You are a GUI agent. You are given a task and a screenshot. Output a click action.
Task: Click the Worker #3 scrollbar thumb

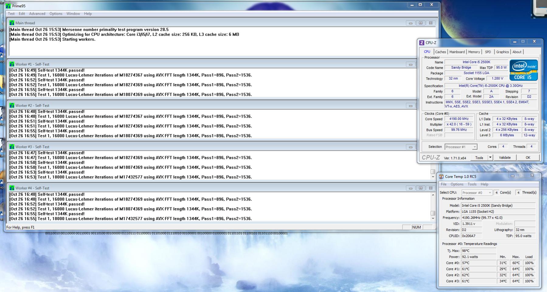pos(433,172)
